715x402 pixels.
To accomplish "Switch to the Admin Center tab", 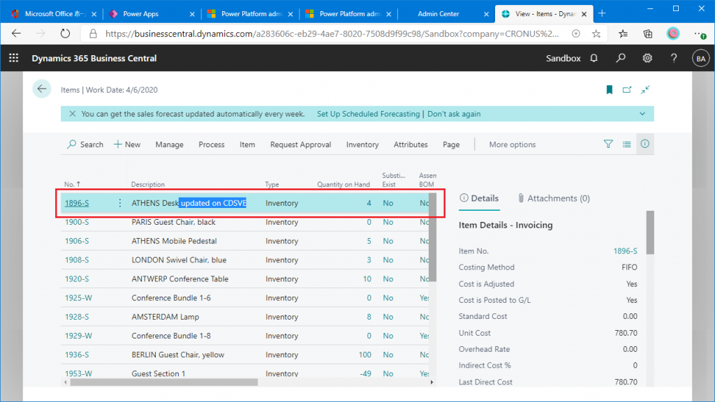I will click(438, 14).
